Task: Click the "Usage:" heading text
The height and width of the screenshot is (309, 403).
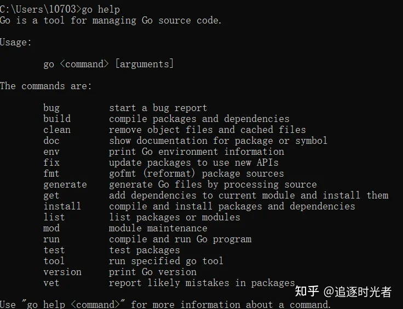Action: (x=16, y=42)
